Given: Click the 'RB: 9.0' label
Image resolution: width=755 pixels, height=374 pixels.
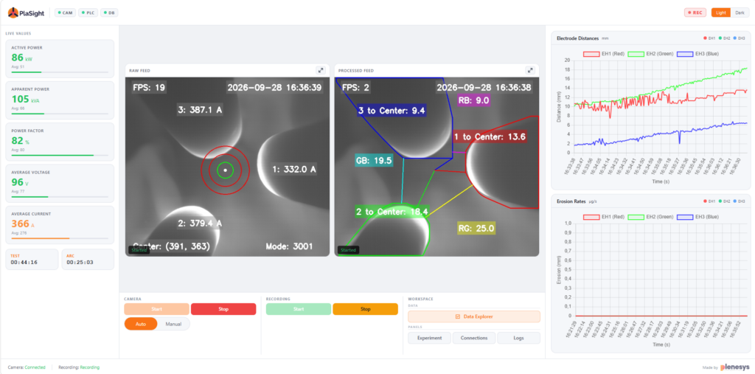Looking at the screenshot, I should (x=474, y=100).
